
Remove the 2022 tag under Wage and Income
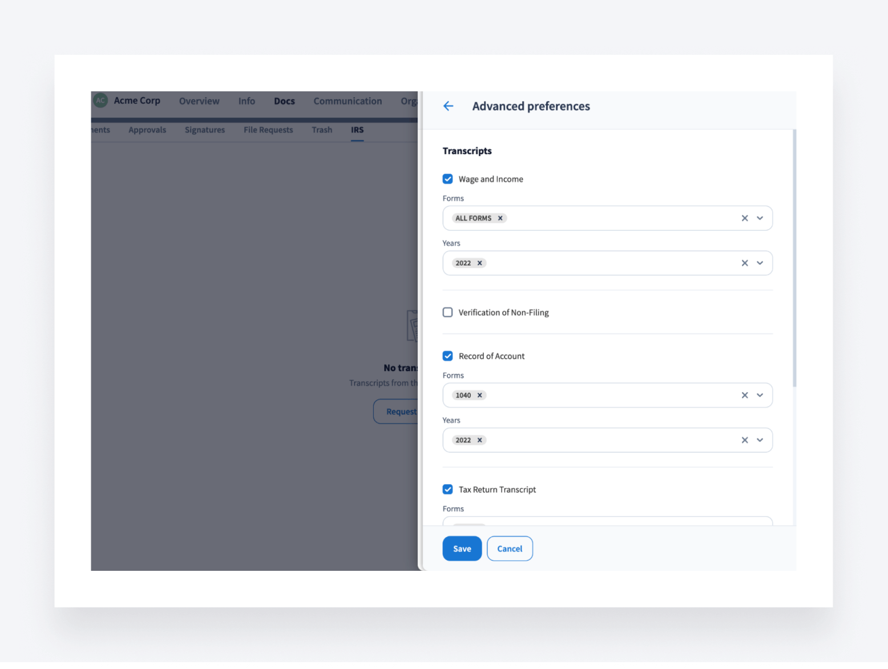[x=479, y=263]
